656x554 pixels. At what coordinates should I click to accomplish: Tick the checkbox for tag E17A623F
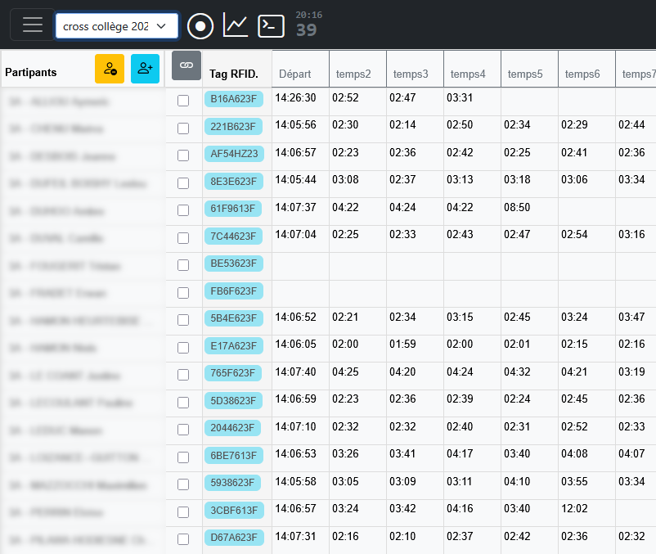point(183,347)
